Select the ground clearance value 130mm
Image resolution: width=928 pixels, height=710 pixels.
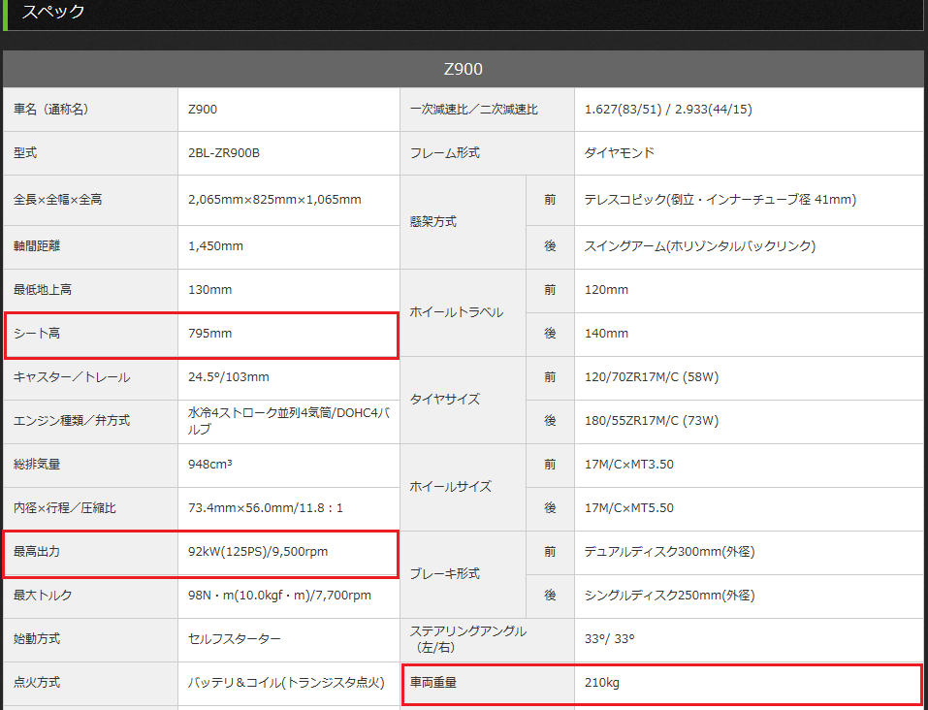[x=210, y=290]
